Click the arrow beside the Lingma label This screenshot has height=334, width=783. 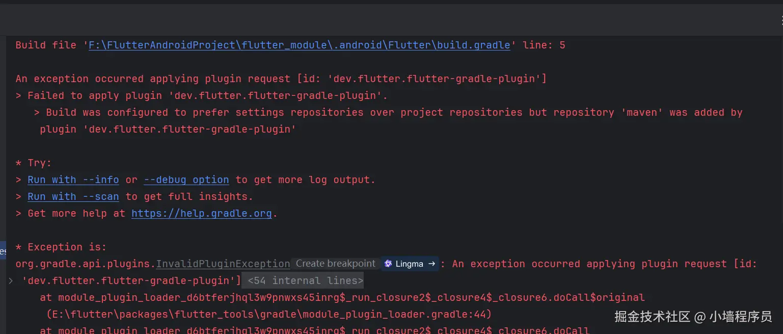[431, 264]
